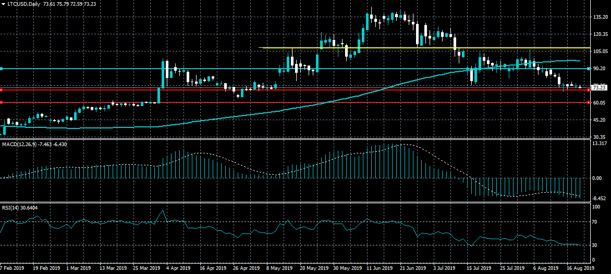Click the 4 Apr 2019 date label

pyautogui.click(x=179, y=268)
